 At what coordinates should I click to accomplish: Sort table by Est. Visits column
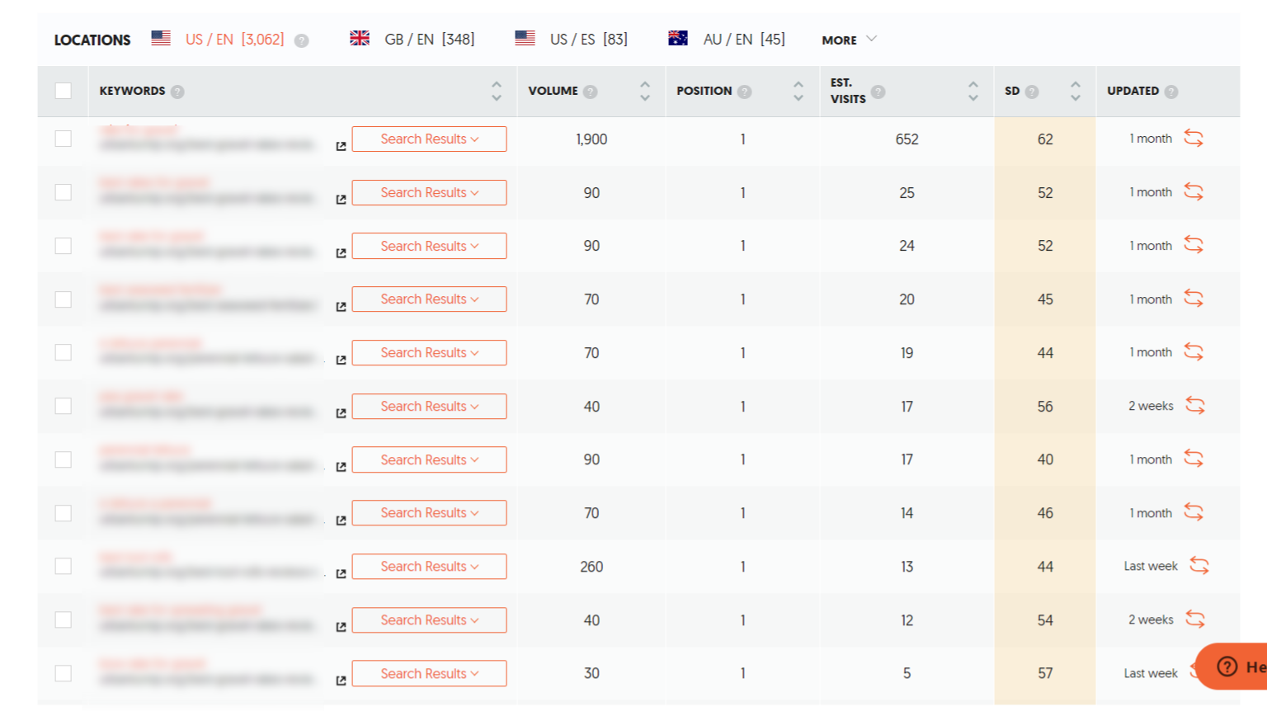973,91
